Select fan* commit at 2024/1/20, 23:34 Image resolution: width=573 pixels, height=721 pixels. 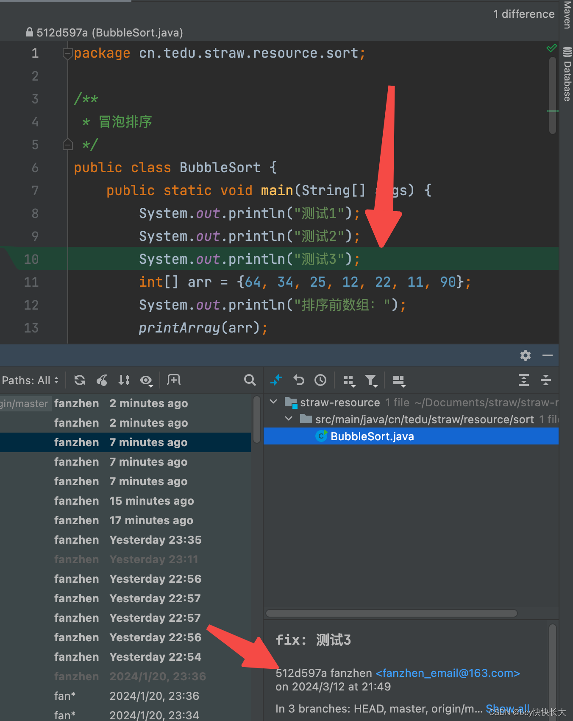pyautogui.click(x=125, y=715)
